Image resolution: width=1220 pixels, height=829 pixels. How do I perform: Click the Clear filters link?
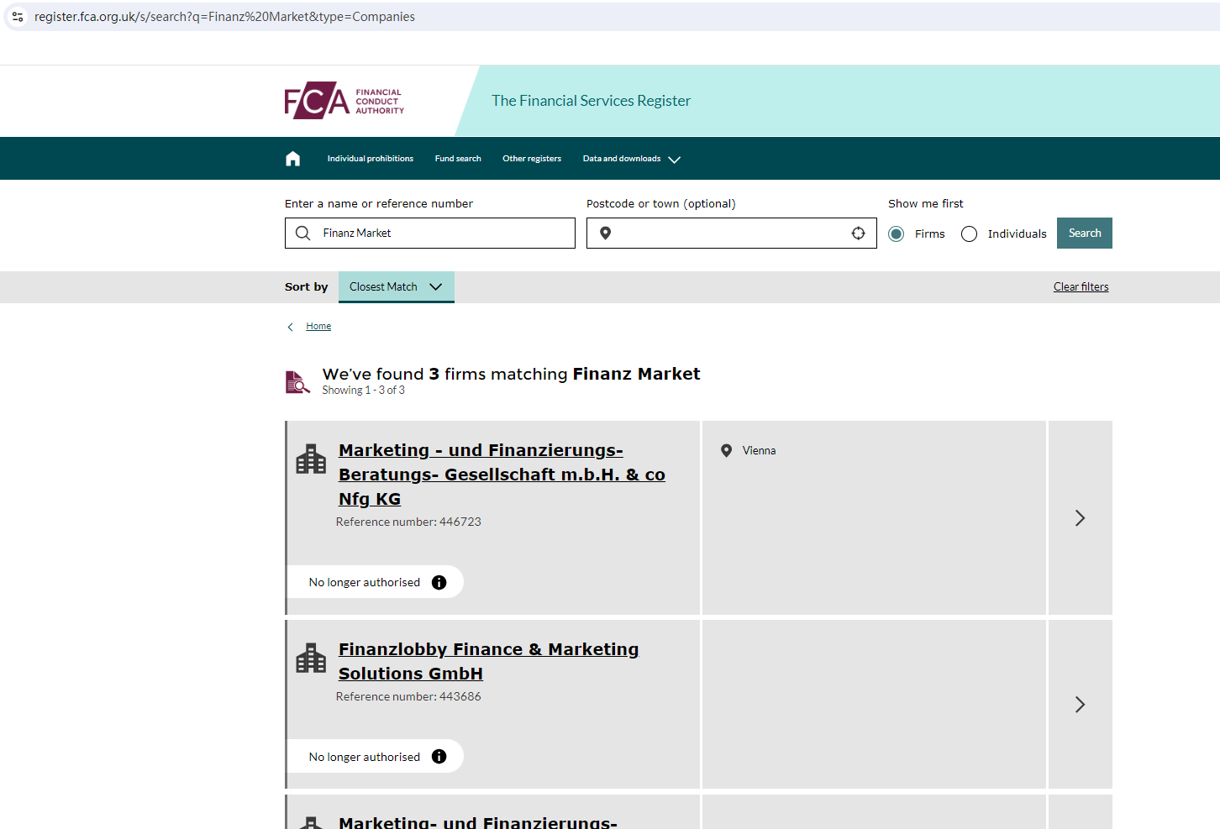[1081, 287]
